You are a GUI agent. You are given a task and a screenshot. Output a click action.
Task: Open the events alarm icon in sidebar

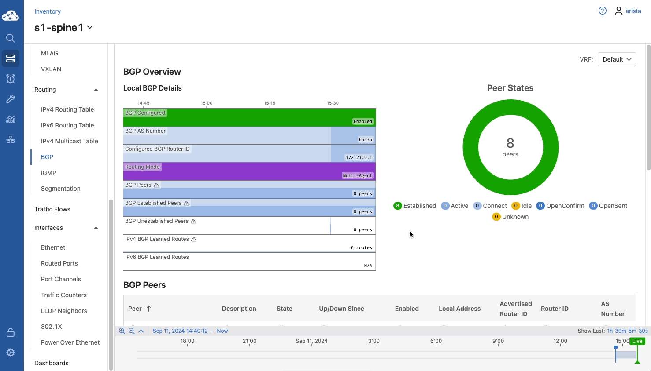pos(11,79)
